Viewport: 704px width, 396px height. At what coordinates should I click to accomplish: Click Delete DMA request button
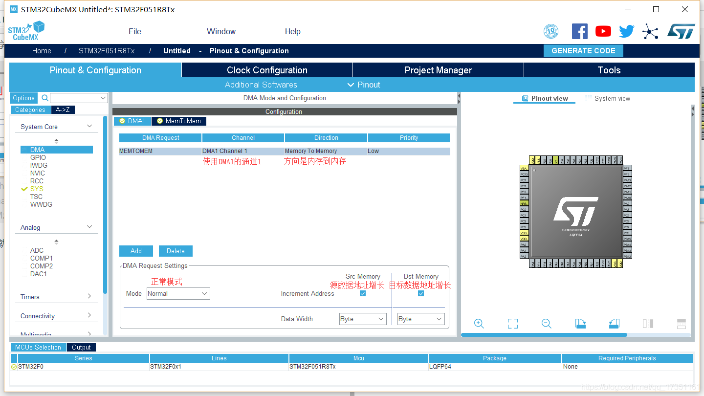(176, 251)
